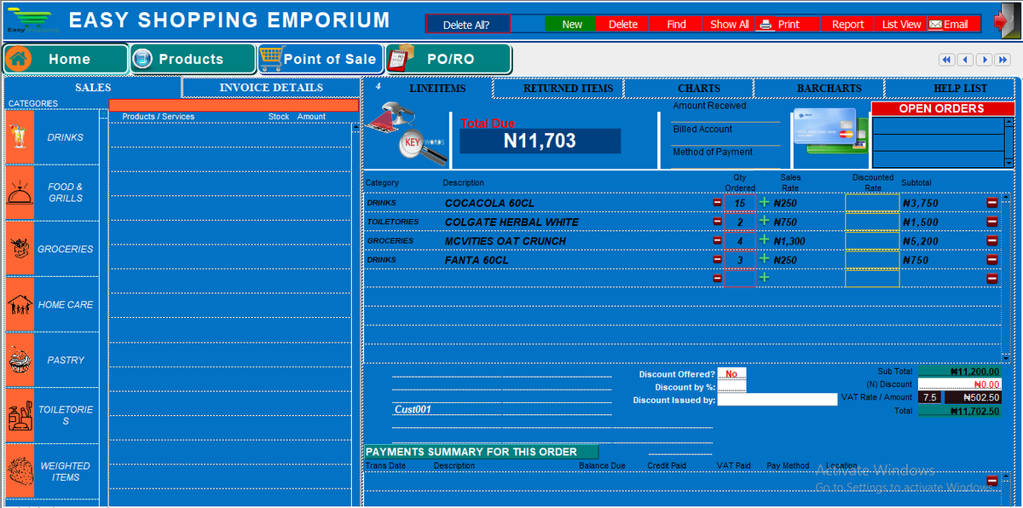This screenshot has height=508, width=1023.
Task: Increase quantity of Cocacola 60CL
Action: pos(764,203)
